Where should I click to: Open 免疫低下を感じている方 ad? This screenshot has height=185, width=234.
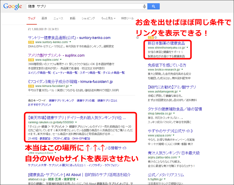click(167, 65)
